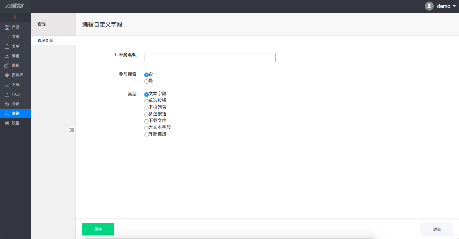Select the 下拉列表 field type
This screenshot has width=459, height=239.
point(146,108)
